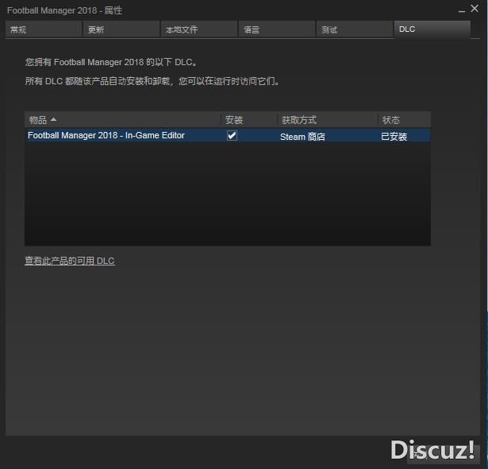The height and width of the screenshot is (469, 488).
Task: Click the 状态 column header
Action: [x=404, y=120]
